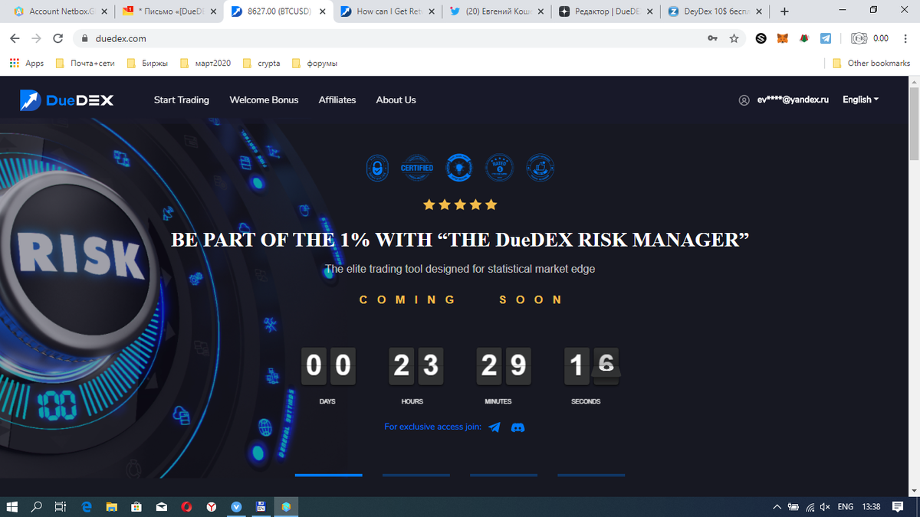The width and height of the screenshot is (920, 517).
Task: Select the second carousel slide indicator
Action: (416, 475)
